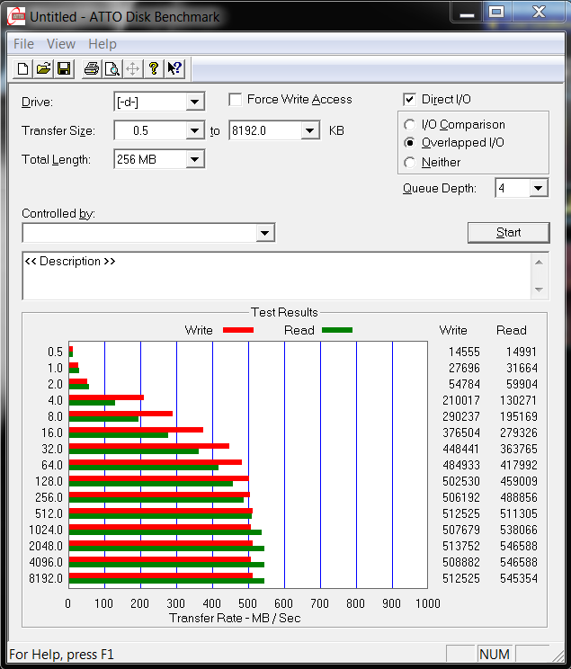This screenshot has width=571, height=669.
Task: Click the yellow question mark About icon
Action: [154, 68]
